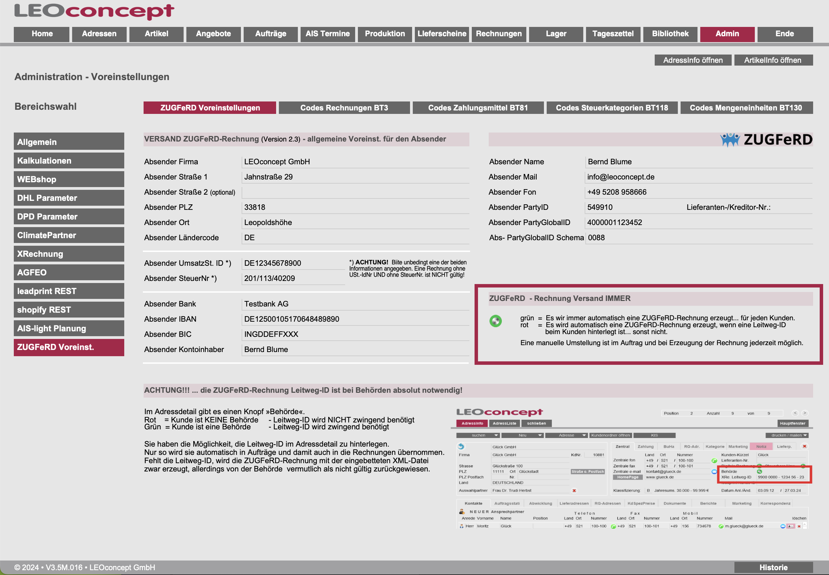Image resolution: width=829 pixels, height=575 pixels.
Task: Edit Absender Mail field
Action: coord(699,177)
